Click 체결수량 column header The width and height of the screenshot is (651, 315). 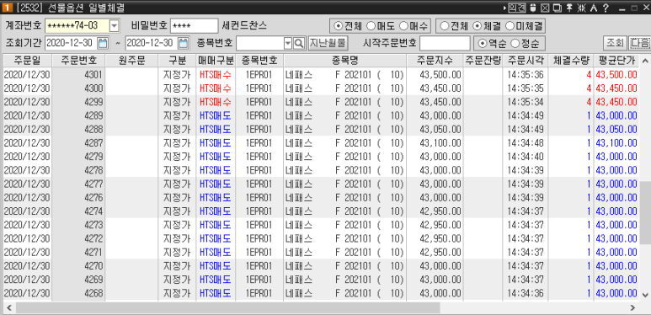click(x=571, y=61)
